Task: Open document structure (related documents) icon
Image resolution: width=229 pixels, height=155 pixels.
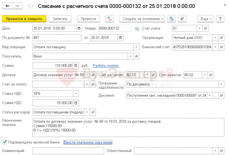Action: click(x=171, y=19)
